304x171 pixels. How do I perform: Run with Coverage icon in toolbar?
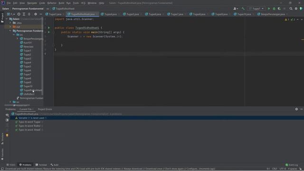pos(279,9)
